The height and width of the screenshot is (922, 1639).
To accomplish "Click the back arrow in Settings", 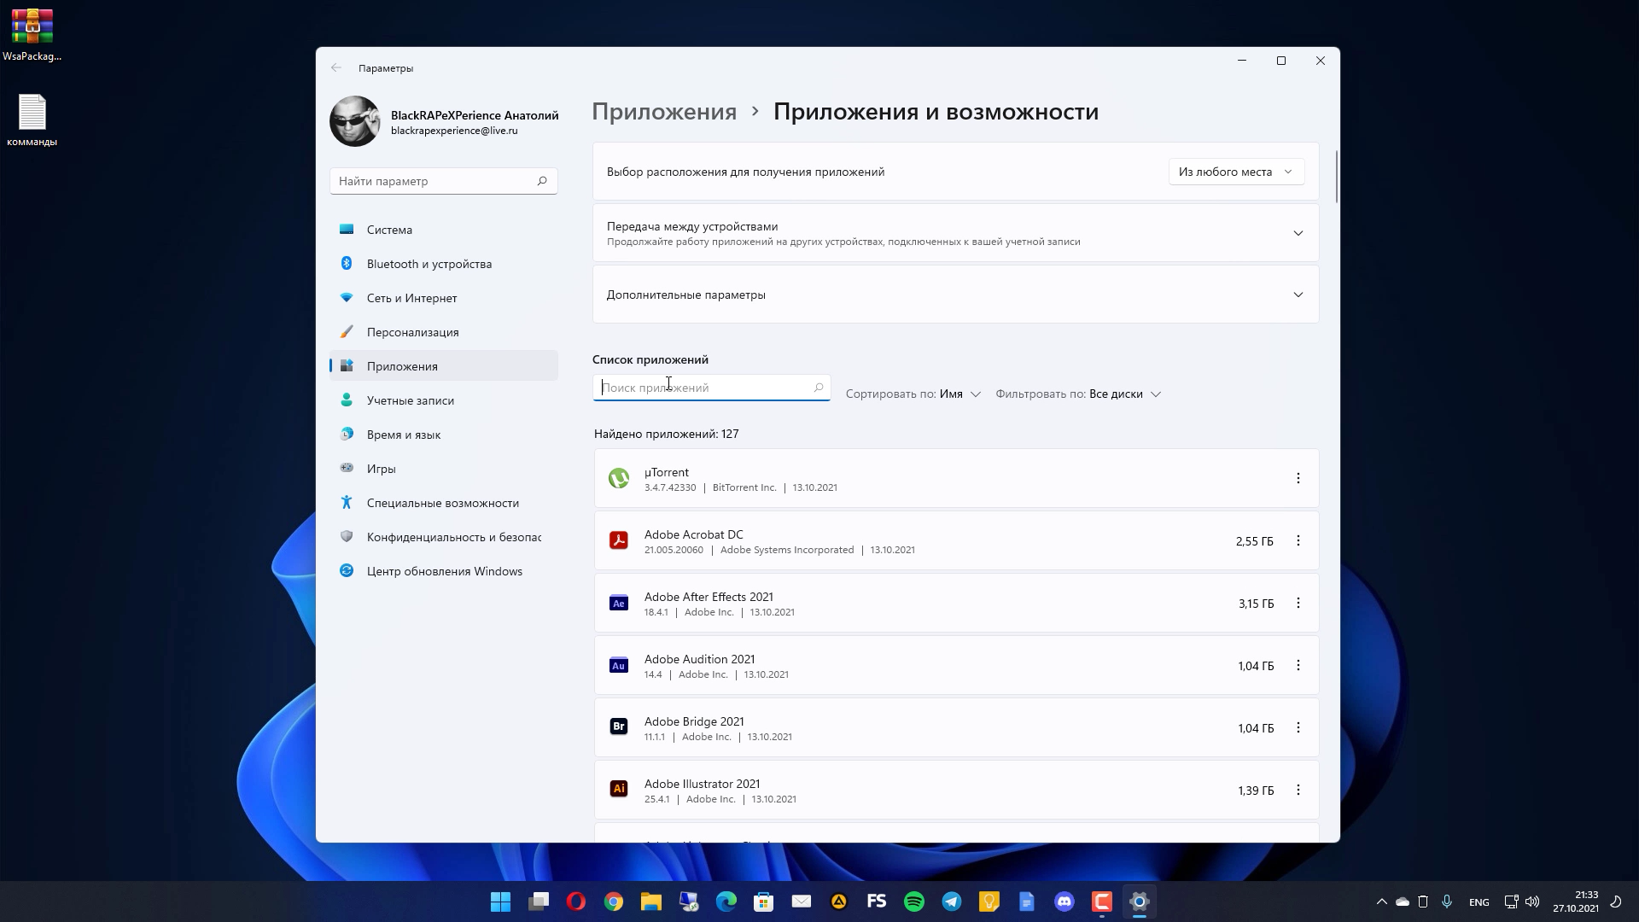I will click(336, 67).
